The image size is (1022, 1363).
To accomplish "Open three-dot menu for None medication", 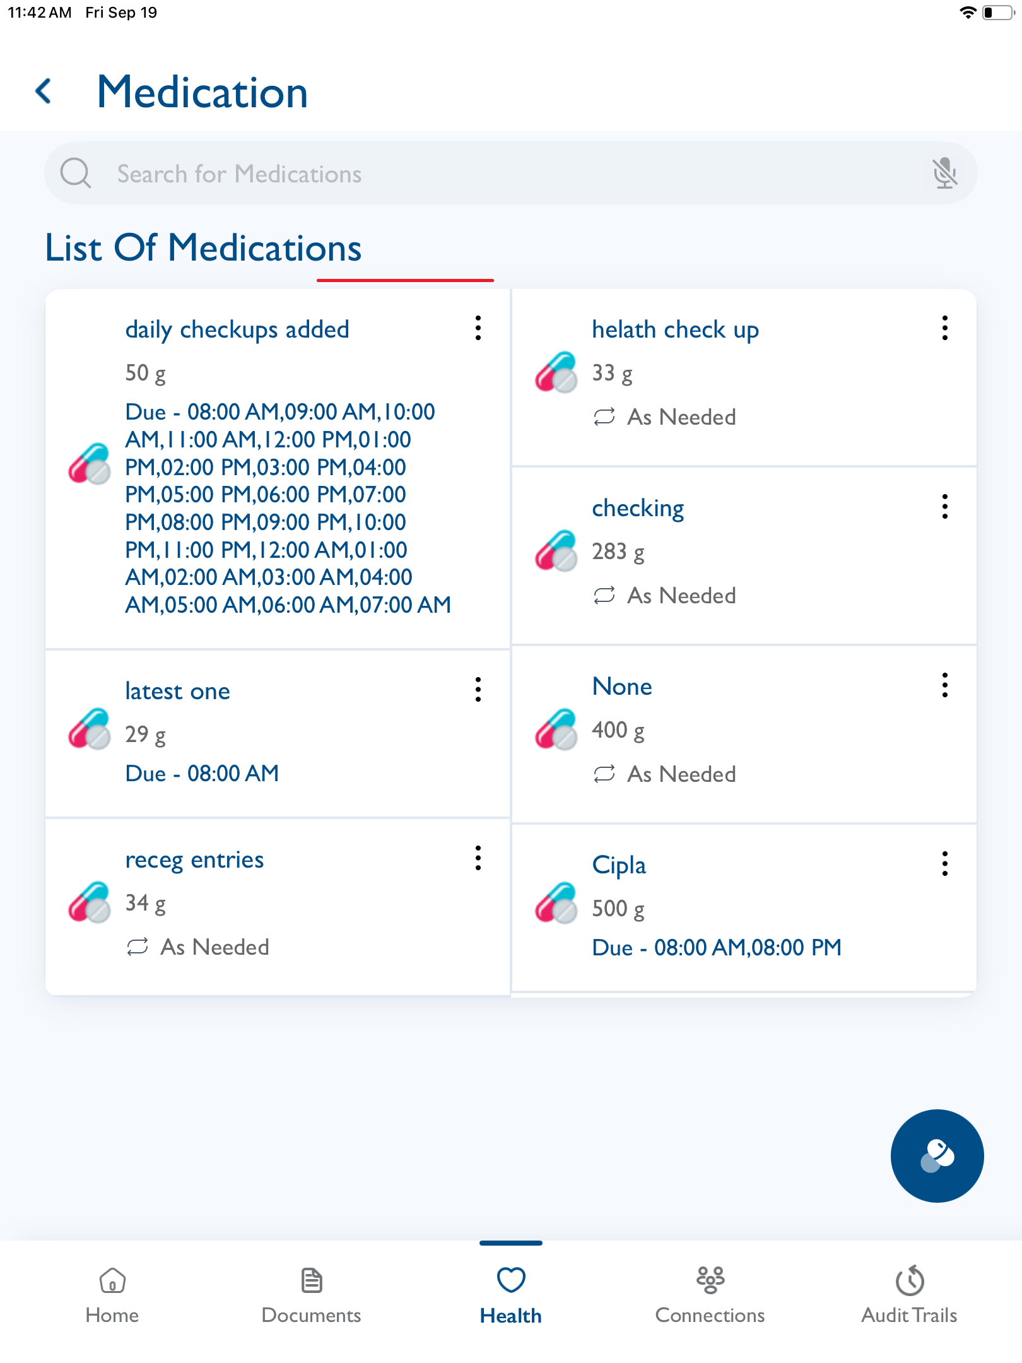I will [944, 685].
